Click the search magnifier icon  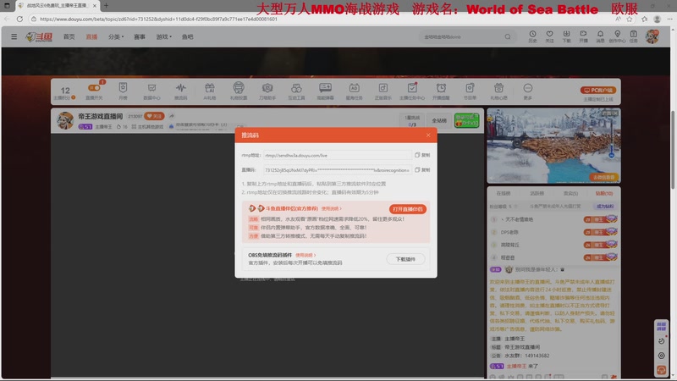[x=508, y=36]
